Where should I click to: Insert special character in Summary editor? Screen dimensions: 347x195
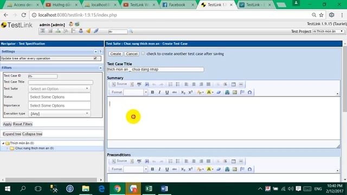click(x=249, y=92)
